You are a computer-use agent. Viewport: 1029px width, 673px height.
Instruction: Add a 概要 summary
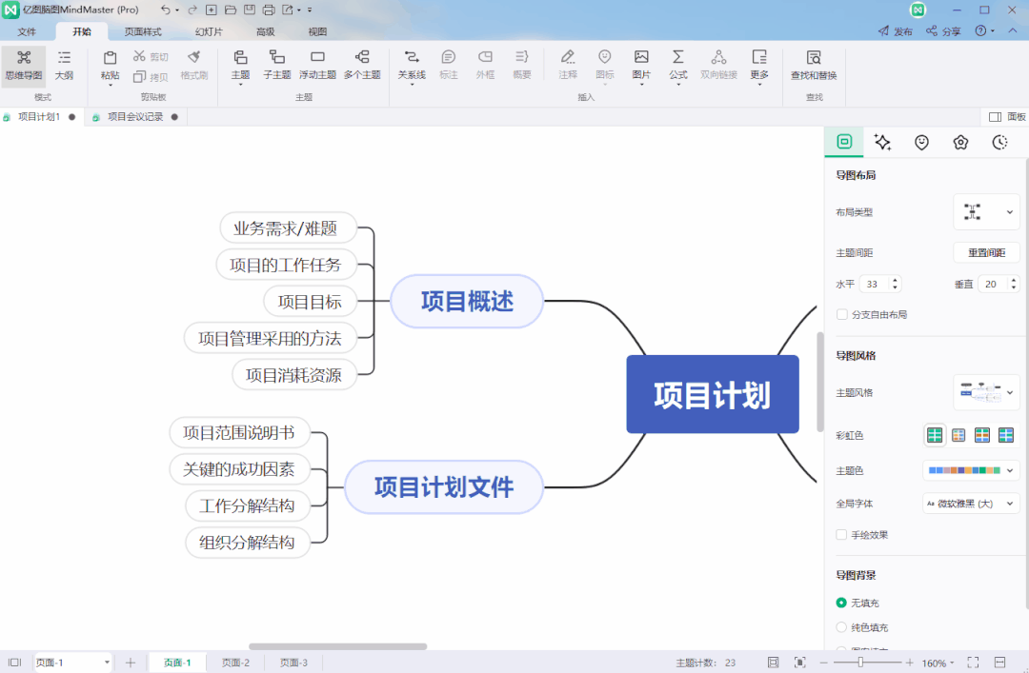522,65
